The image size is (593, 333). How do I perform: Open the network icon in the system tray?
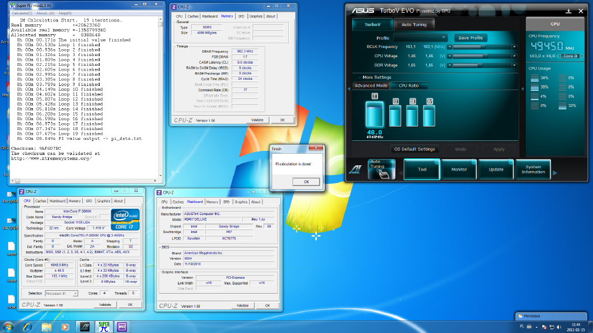(x=552, y=327)
